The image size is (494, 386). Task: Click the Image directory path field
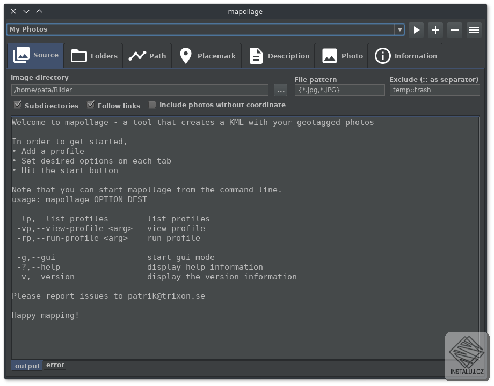140,90
